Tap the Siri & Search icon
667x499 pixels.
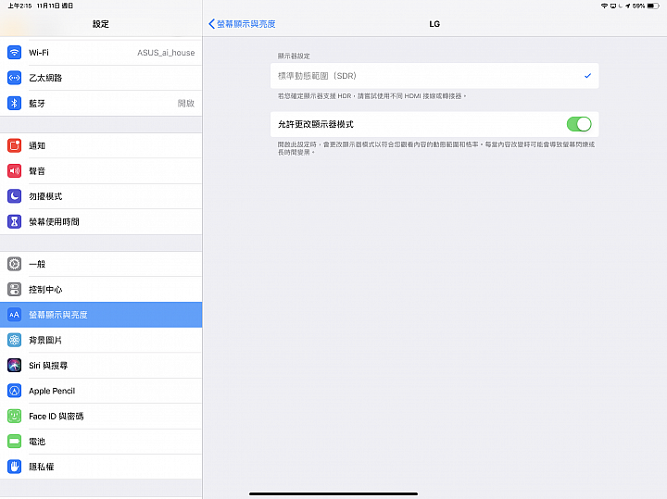point(15,365)
